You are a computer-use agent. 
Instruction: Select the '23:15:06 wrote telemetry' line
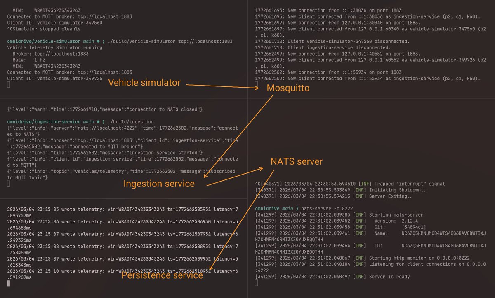123,224
